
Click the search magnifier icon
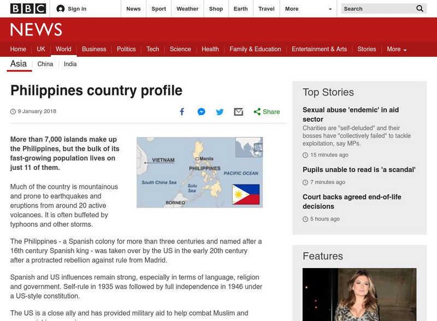tap(420, 9)
